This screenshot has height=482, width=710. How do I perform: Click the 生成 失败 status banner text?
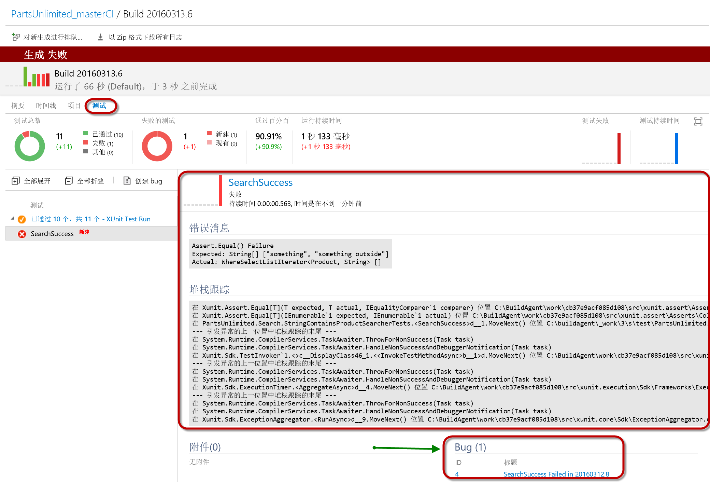(x=46, y=55)
